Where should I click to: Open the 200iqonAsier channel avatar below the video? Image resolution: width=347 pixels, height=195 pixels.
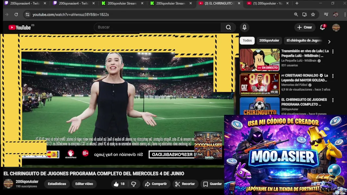pos(8,184)
